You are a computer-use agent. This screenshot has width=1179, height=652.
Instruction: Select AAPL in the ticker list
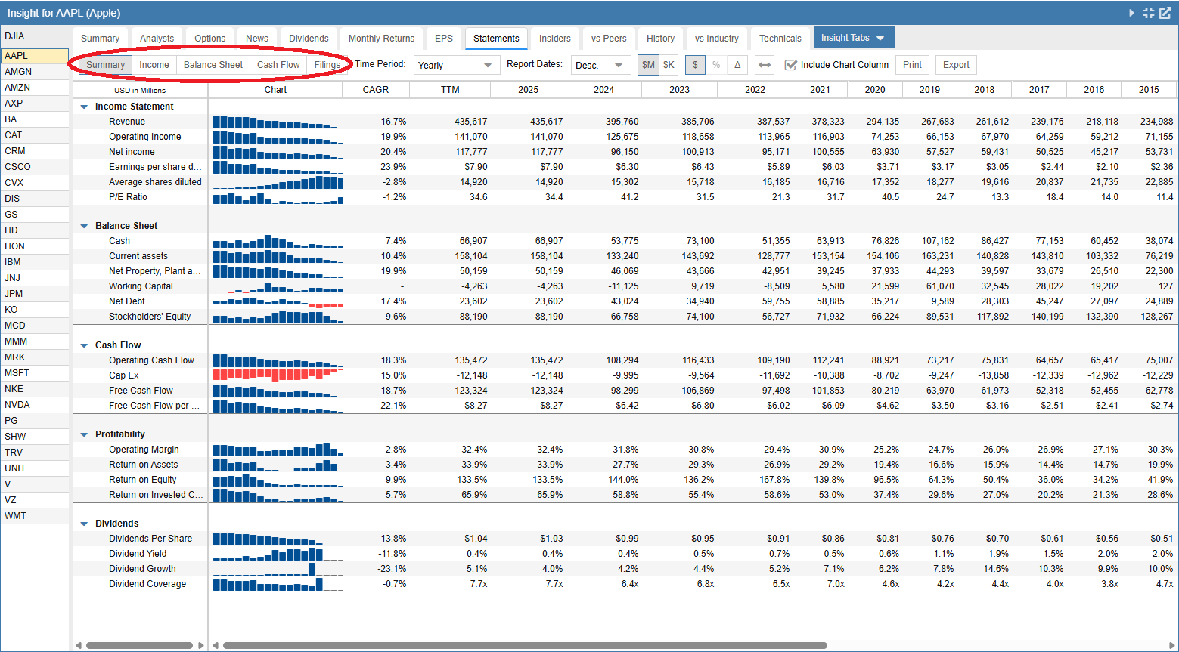coord(35,56)
